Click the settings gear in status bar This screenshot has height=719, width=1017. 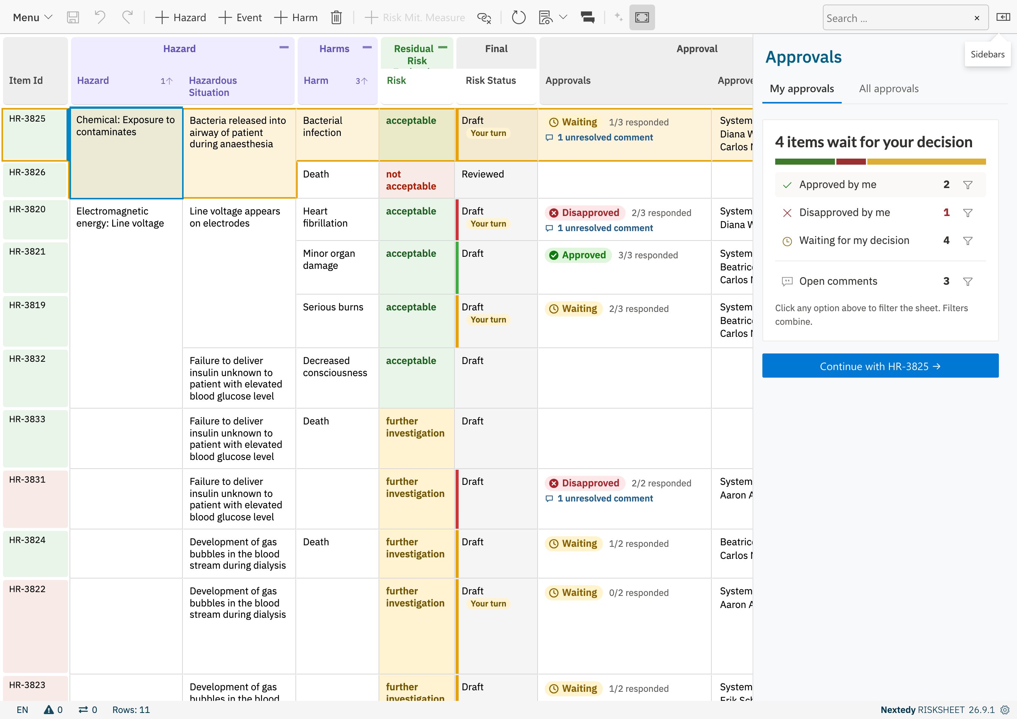coord(1005,710)
